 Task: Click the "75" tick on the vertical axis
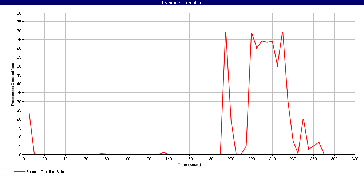(x=19, y=22)
